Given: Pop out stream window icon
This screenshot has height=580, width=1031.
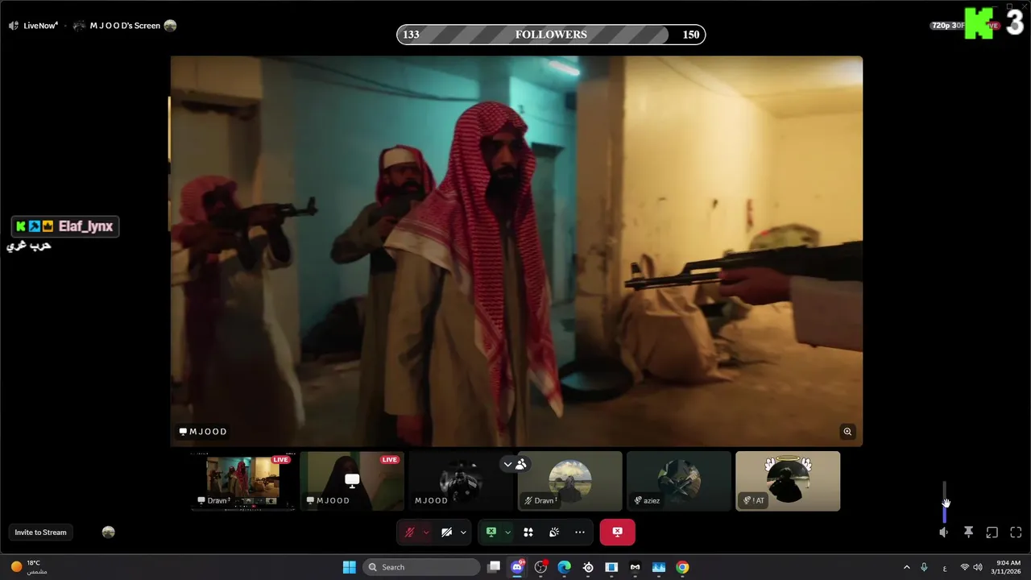Looking at the screenshot, I should click(x=992, y=532).
